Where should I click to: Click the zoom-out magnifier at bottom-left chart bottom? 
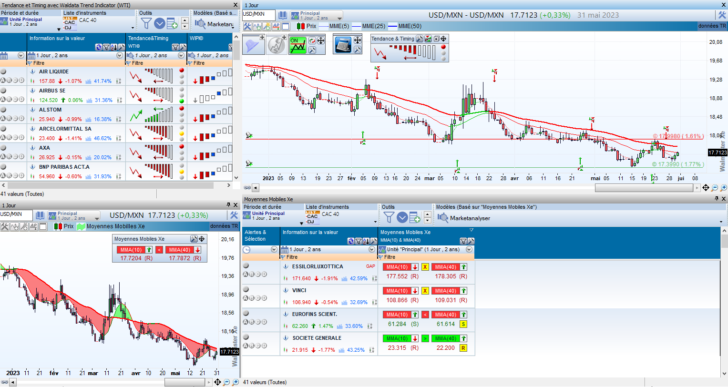click(x=226, y=382)
